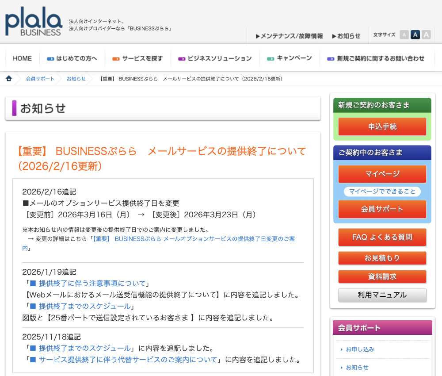Screen dimensions: 442x376
Task: Open メンテナンス/故障情報 link
Action: point(289,36)
